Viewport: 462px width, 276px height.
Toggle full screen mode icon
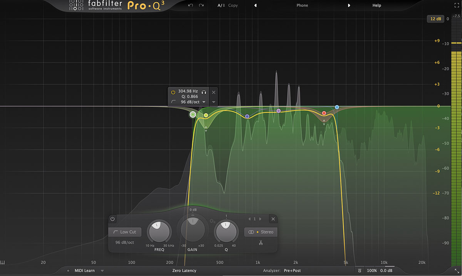[456, 5]
